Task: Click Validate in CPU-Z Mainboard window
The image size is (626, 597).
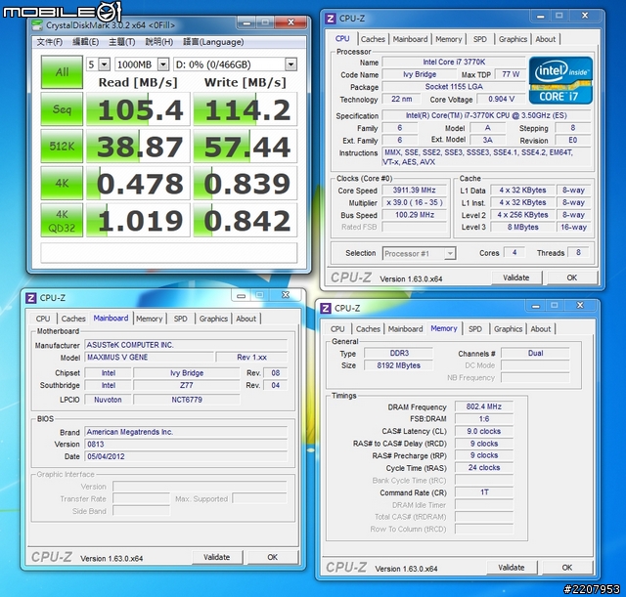Action: coord(217,557)
